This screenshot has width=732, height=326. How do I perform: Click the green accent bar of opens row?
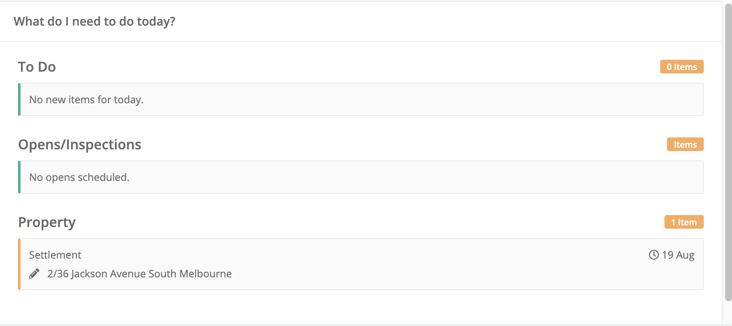(19, 177)
